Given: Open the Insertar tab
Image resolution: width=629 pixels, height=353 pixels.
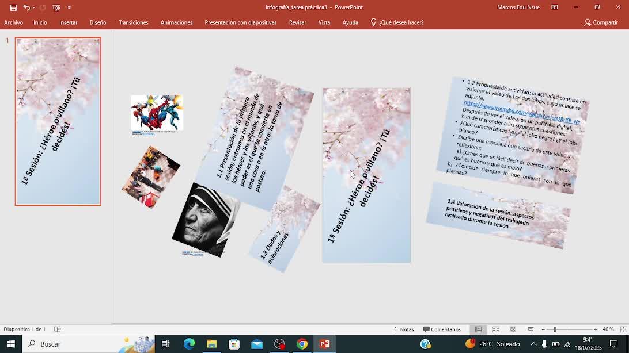Looking at the screenshot, I should (68, 22).
